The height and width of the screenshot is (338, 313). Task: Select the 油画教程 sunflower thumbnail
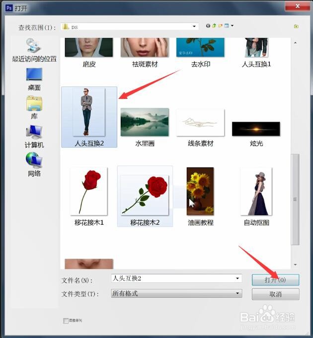[200, 191]
